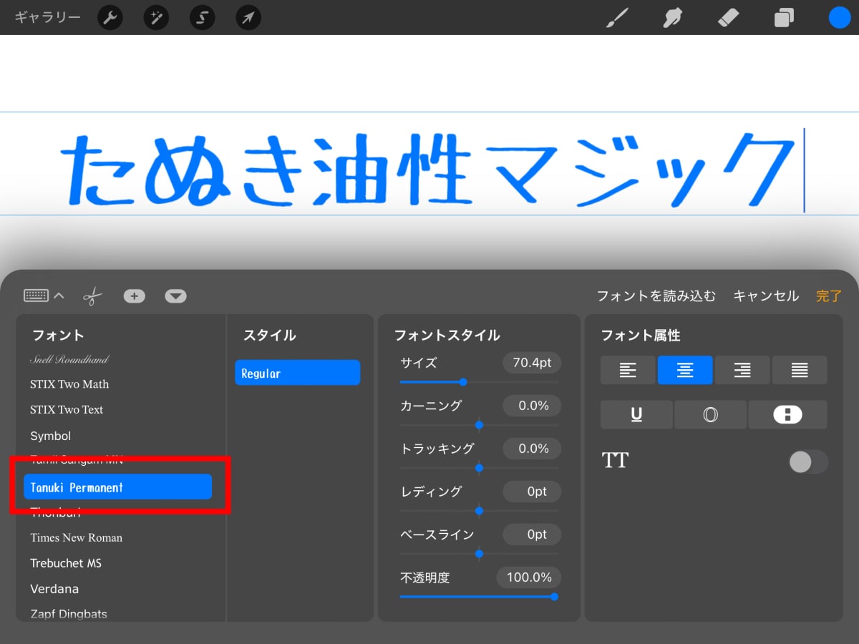The height and width of the screenshot is (644, 859).
Task: Click the トラッキング 0.0% value field
Action: [532, 449]
